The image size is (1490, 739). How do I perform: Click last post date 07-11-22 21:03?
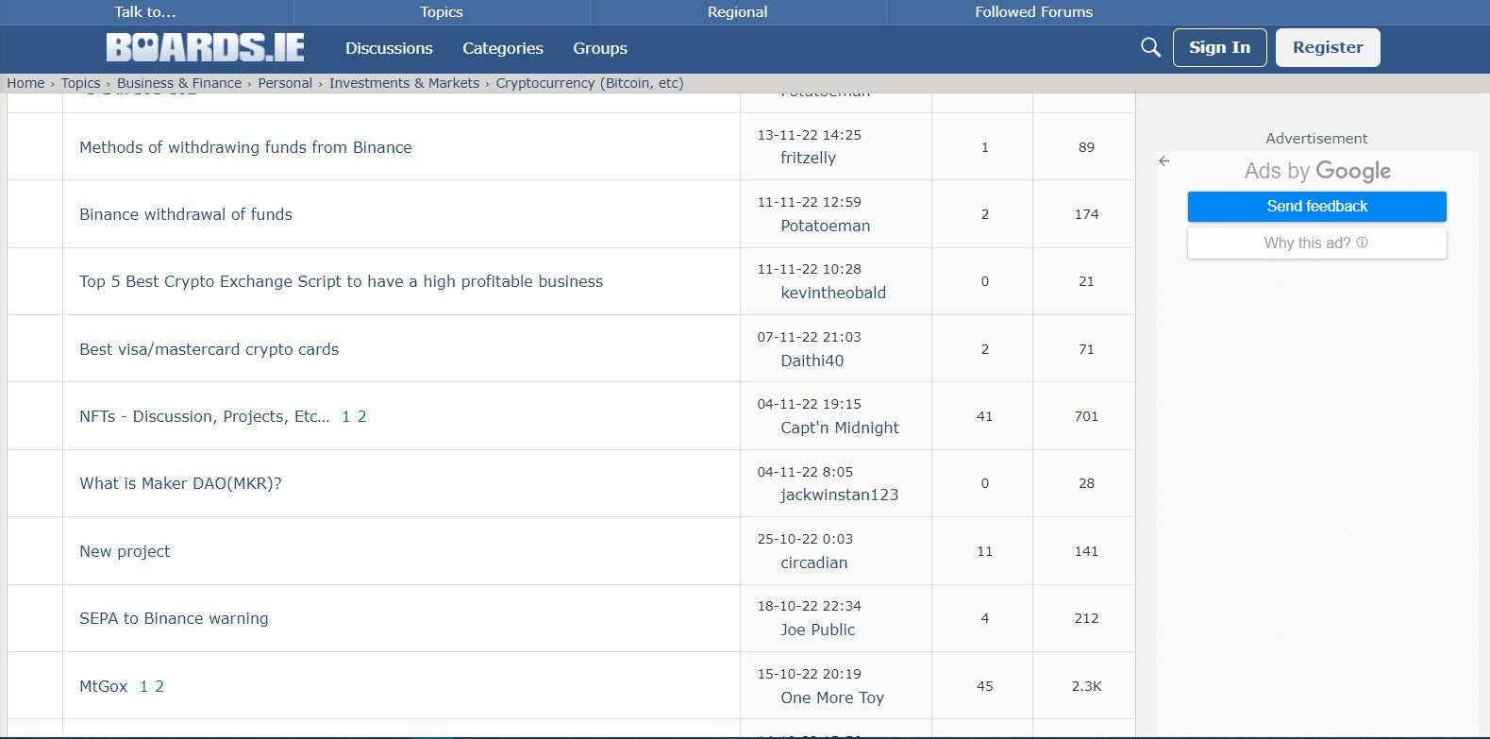[809, 337]
